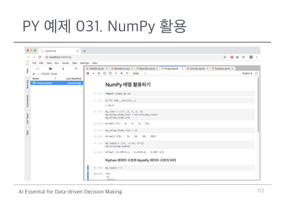This screenshot has width=285, height=213.
Task: Open the browser three-dot menu
Action: (257, 57)
